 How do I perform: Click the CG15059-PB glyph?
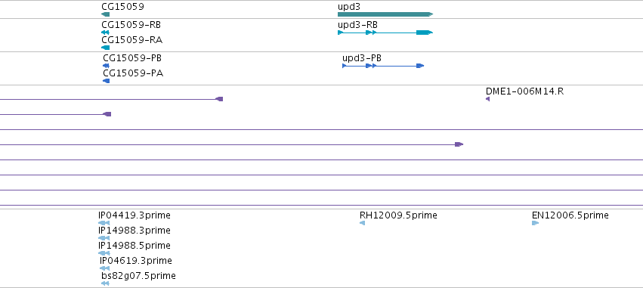click(x=107, y=66)
